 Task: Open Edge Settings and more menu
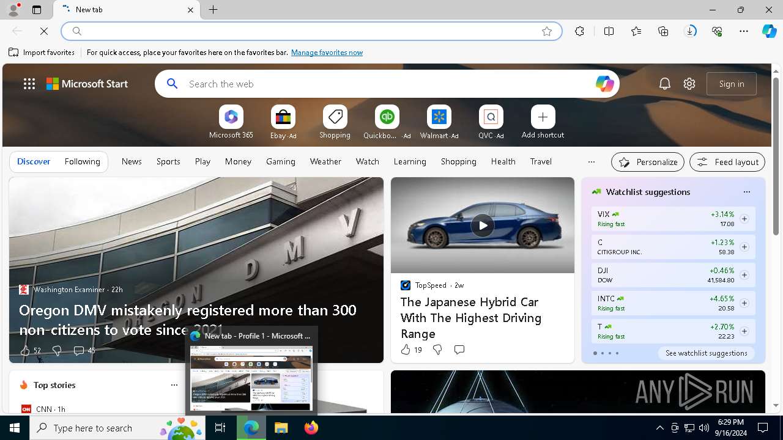coord(744,31)
